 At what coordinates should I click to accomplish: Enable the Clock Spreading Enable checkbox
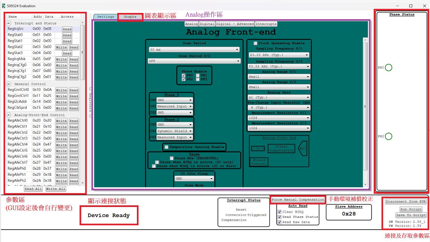tap(255, 43)
